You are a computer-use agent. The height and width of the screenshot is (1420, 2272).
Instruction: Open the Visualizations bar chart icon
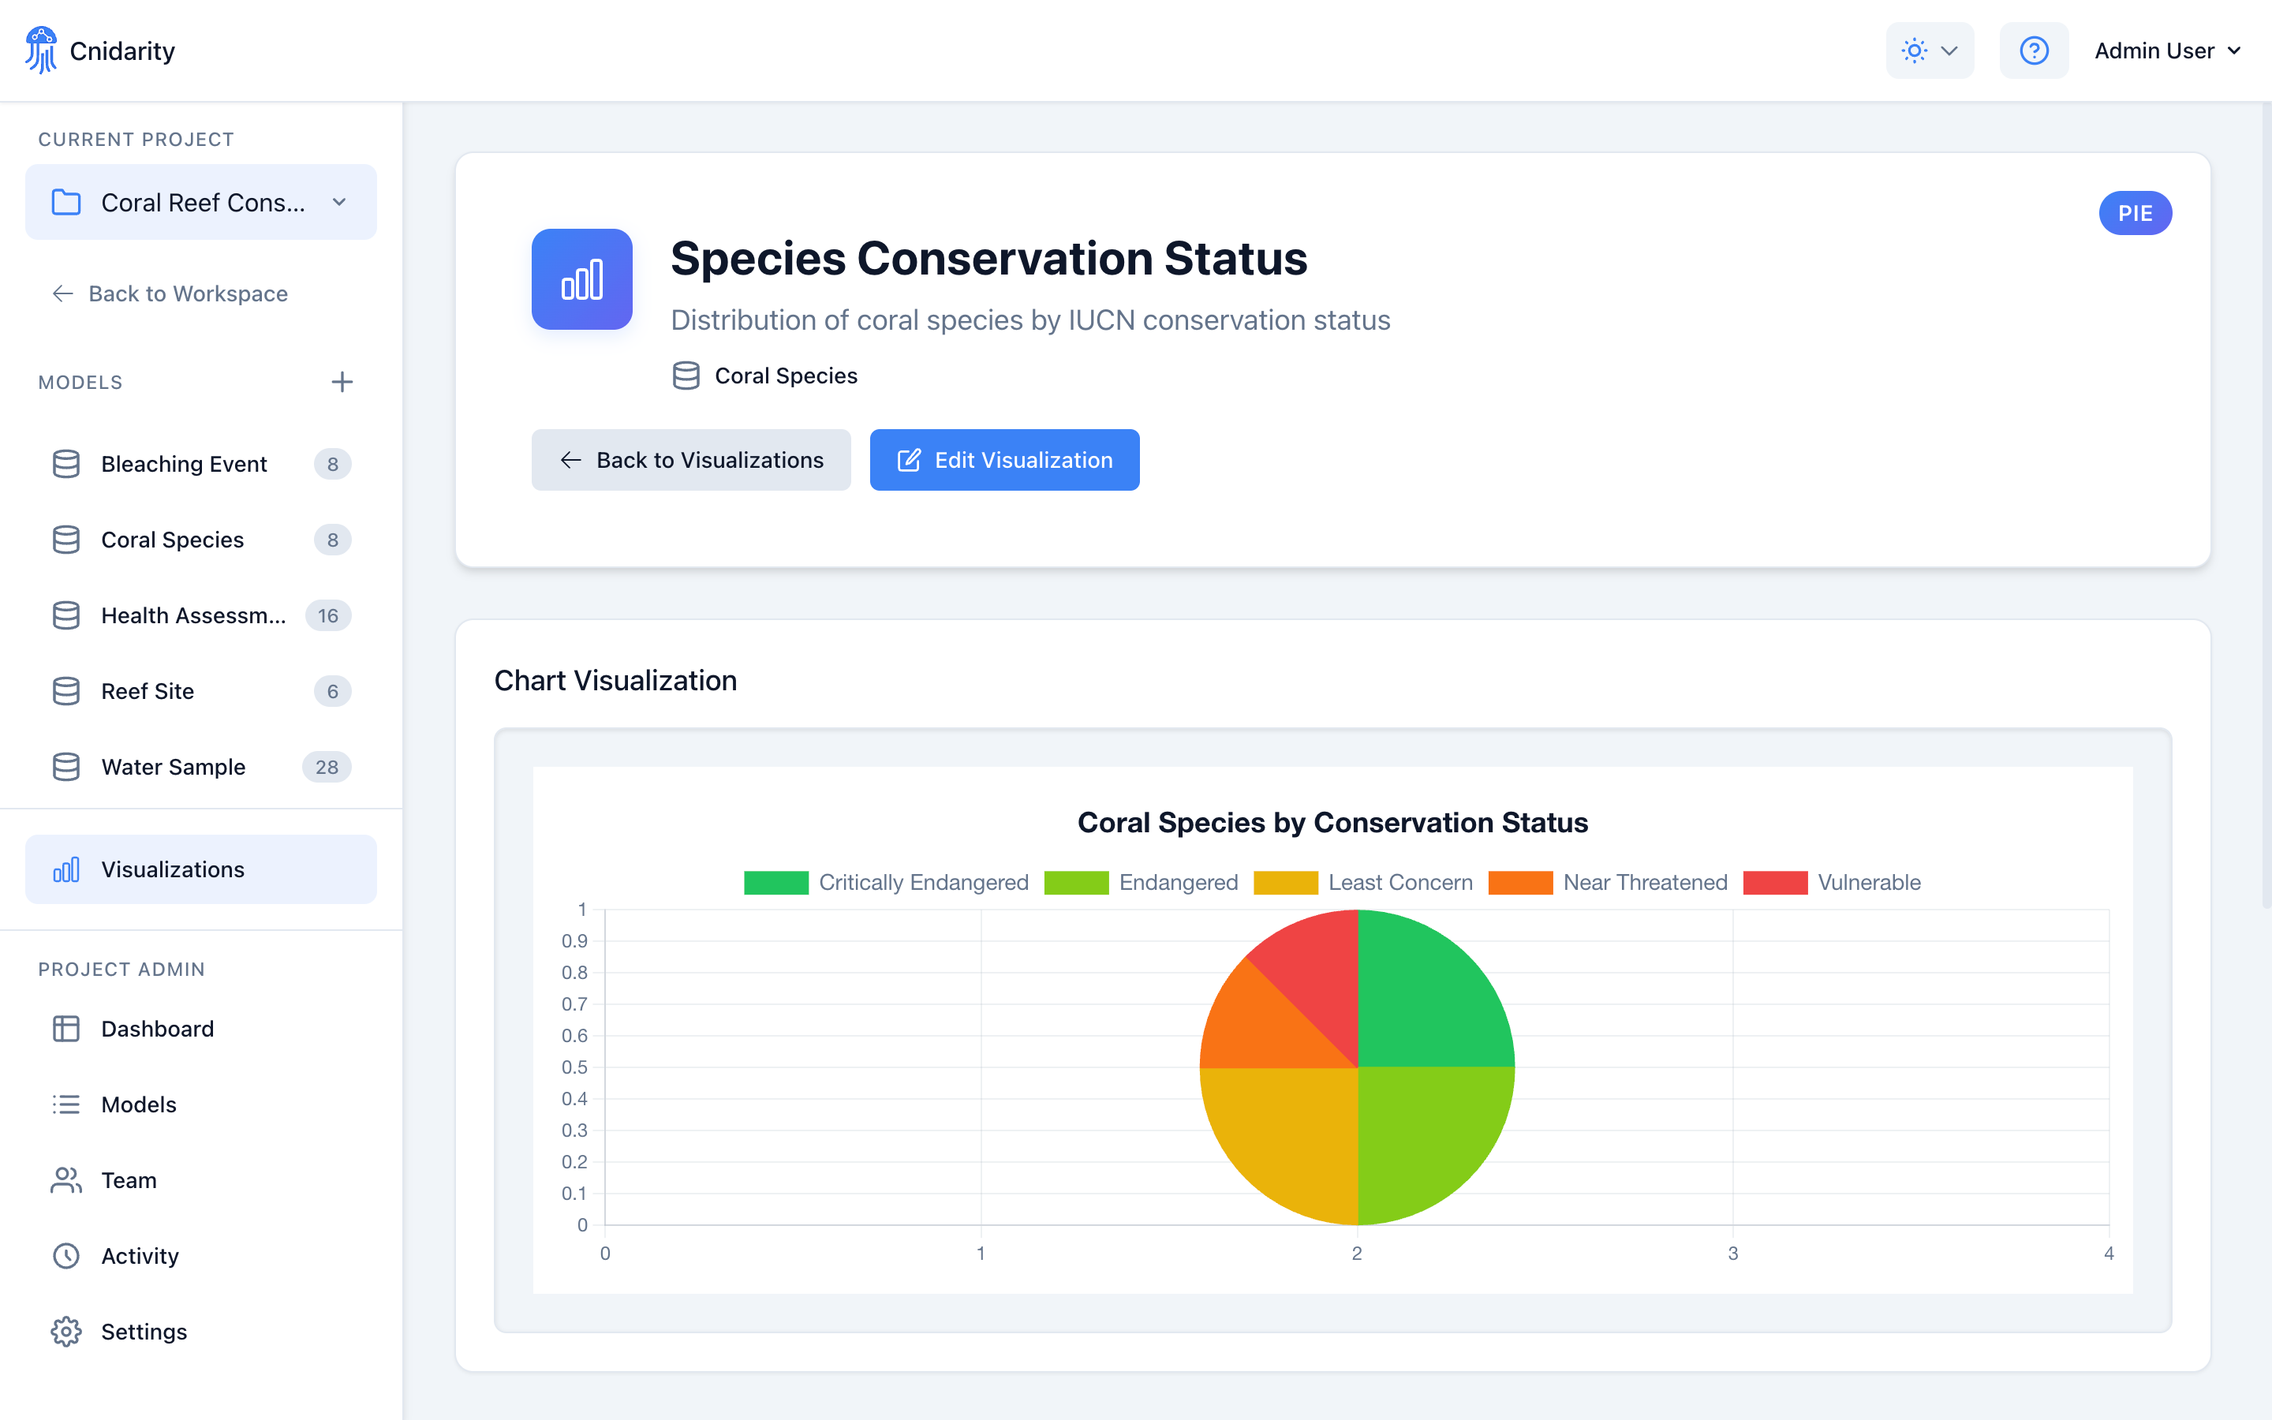[x=65, y=869]
